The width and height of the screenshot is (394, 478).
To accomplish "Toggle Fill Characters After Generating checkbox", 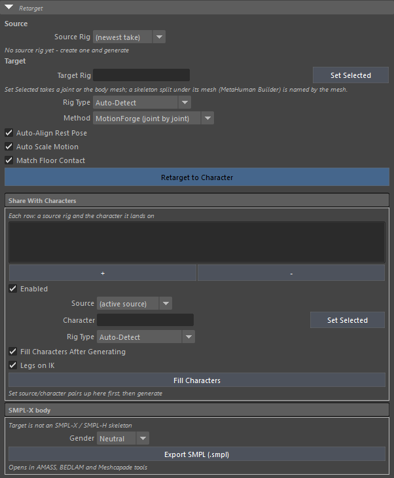I will click(x=13, y=352).
